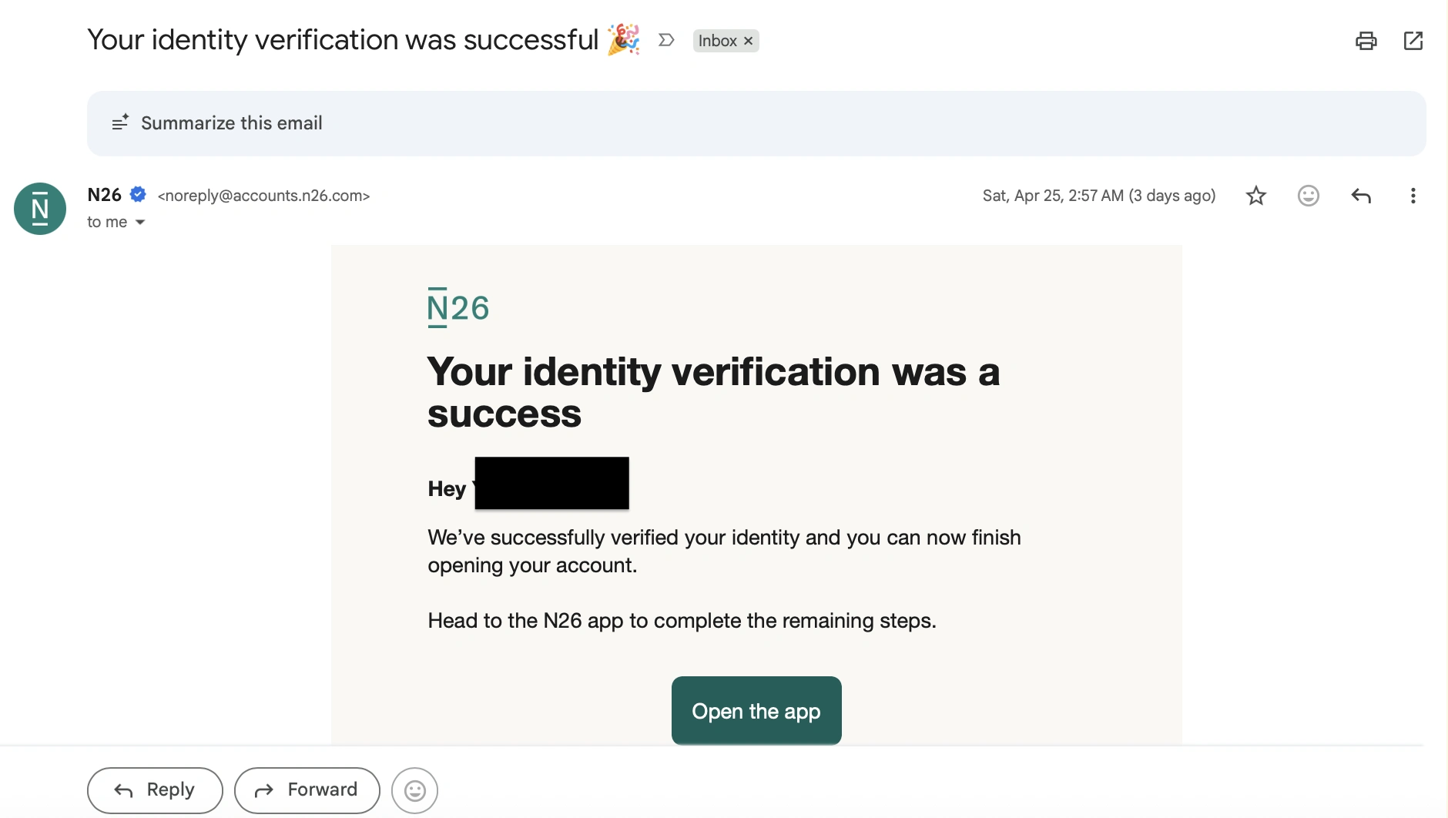
Task: Click the N26 sender name
Action: click(x=105, y=195)
